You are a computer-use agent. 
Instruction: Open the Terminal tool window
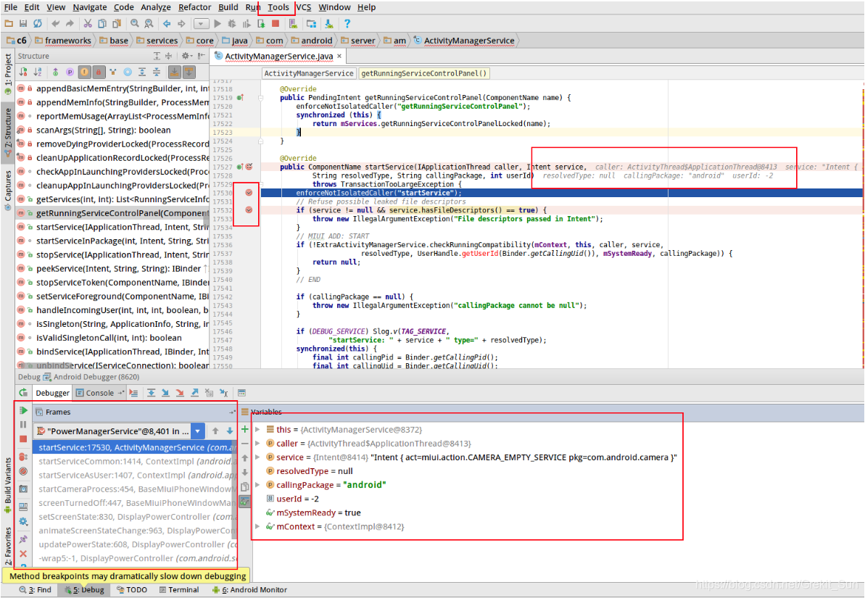[x=179, y=590]
